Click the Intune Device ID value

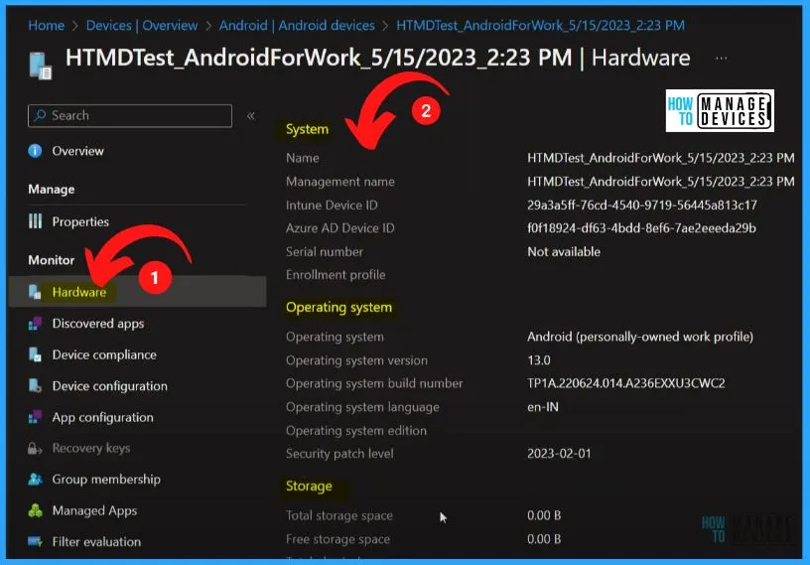click(642, 206)
